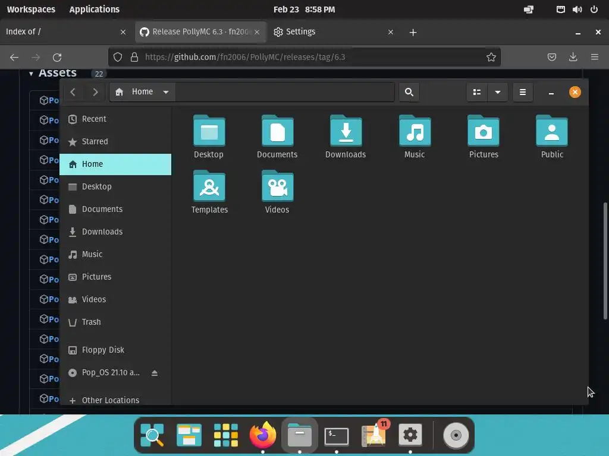609x456 pixels.
Task: Select Home in Files sidebar
Action: (115, 164)
